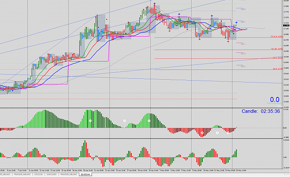Switch to the GOLD,H1 chart tab
290x177 pixels.
coord(39,174)
